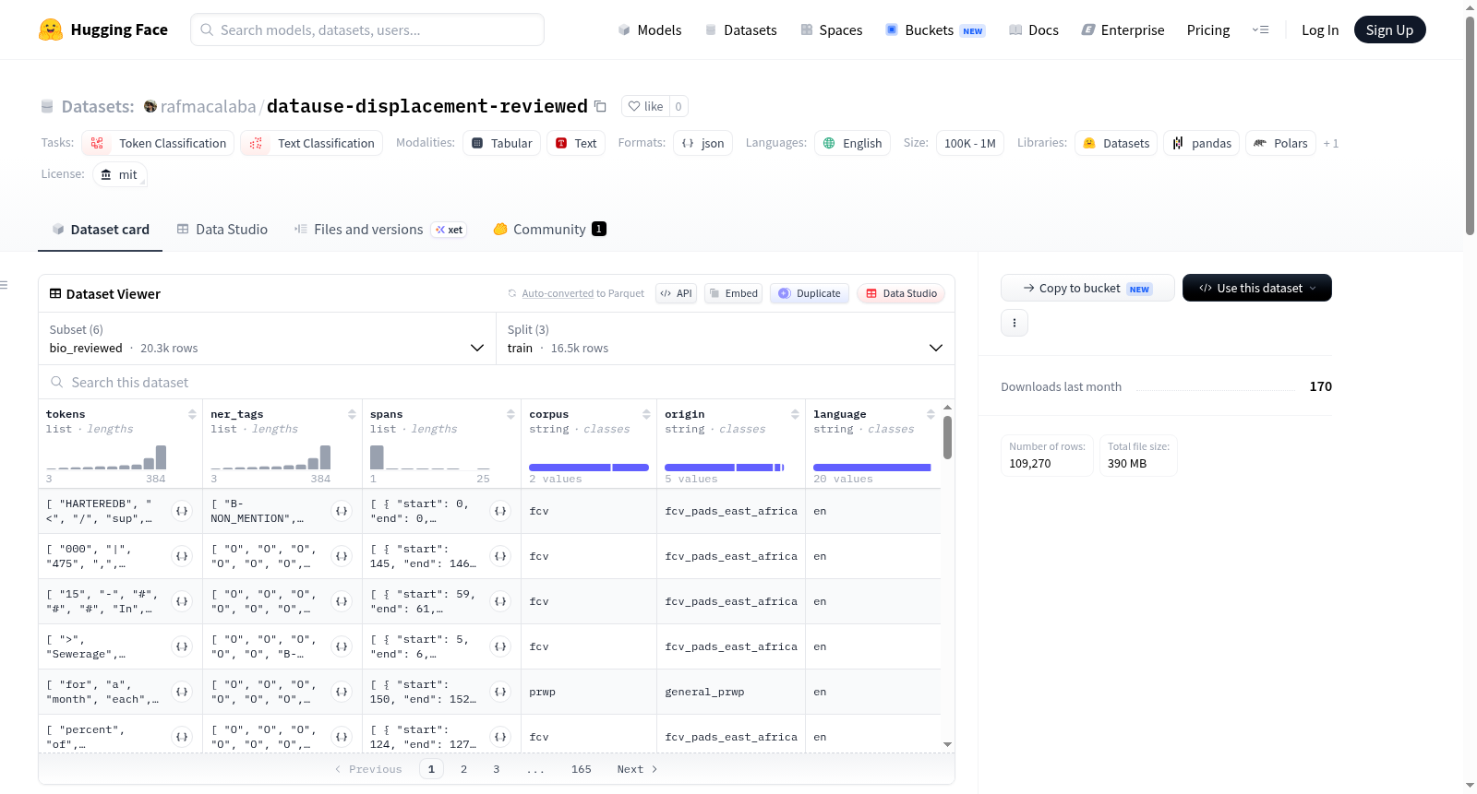Like this dataset
This screenshot has width=1477, height=794.
coord(645,106)
